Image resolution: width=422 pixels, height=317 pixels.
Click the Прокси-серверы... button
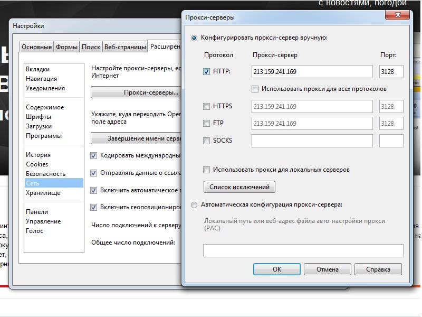point(136,92)
